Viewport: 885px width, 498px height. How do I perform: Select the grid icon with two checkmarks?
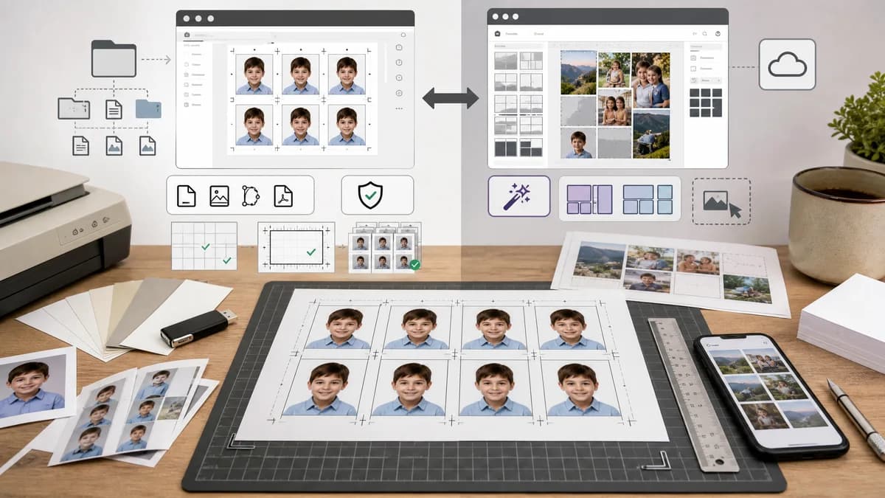[204, 246]
